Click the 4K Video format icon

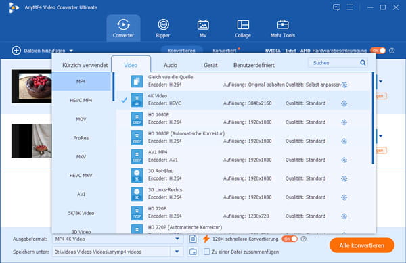point(137,100)
